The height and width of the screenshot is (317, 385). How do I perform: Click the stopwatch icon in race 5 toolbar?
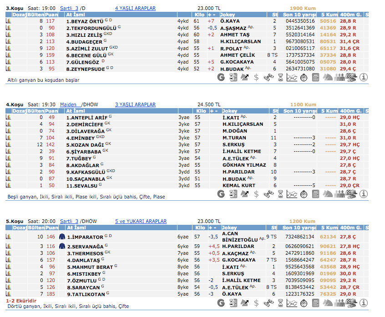point(304,306)
